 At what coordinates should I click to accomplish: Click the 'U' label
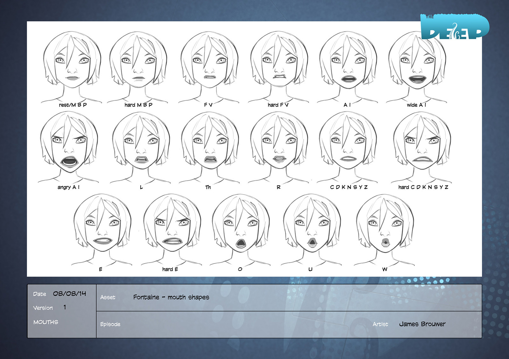click(310, 269)
